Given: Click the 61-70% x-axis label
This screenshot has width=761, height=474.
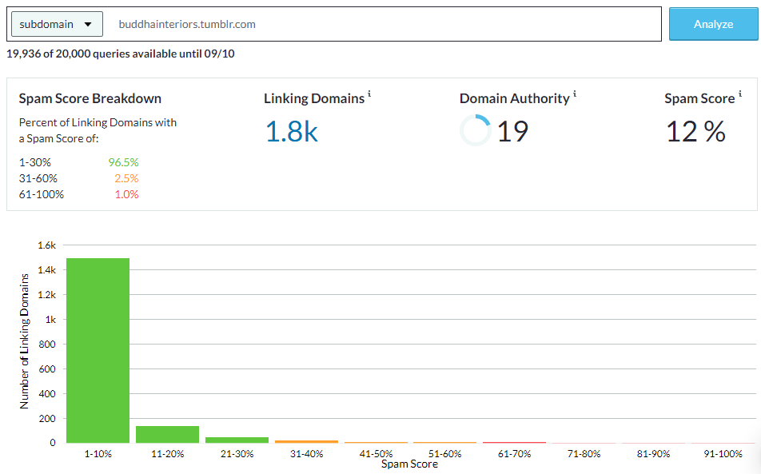Looking at the screenshot, I should pos(515,454).
